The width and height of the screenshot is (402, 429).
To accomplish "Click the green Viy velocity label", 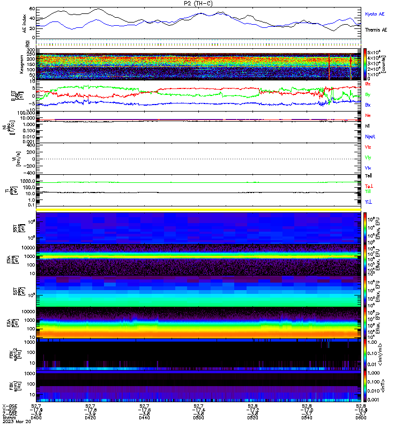I will point(368,158).
